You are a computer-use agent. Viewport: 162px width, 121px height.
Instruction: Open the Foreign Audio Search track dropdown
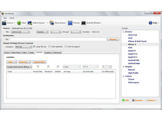point(19,67)
